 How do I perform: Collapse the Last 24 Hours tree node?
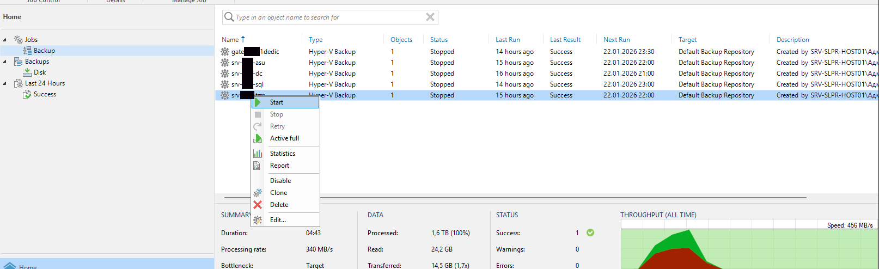point(5,83)
